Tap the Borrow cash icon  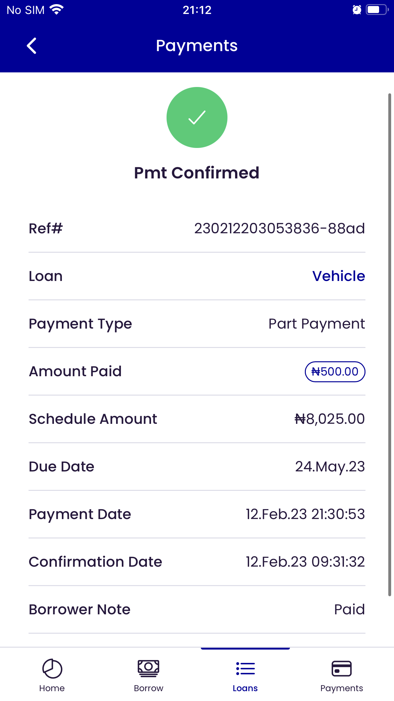click(x=148, y=668)
